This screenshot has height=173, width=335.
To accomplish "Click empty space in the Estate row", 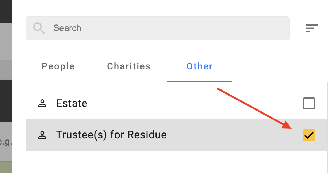I will tap(192, 103).
